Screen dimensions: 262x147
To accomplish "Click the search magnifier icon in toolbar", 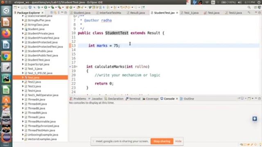I will (249, 7).
